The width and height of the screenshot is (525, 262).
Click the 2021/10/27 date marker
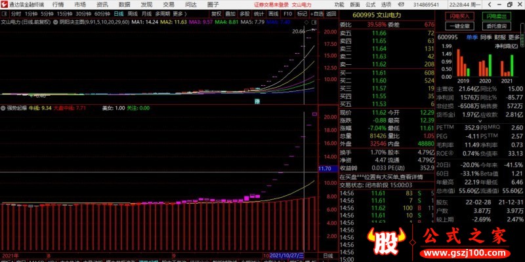tap(287, 255)
